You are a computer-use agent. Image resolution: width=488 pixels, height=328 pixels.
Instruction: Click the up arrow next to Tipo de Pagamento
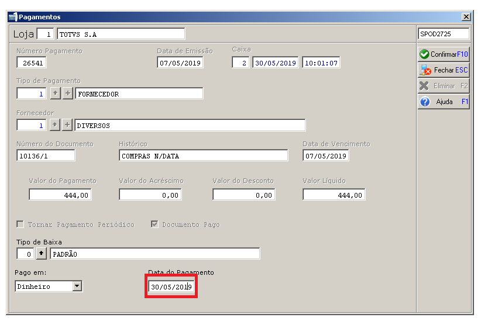point(56,93)
